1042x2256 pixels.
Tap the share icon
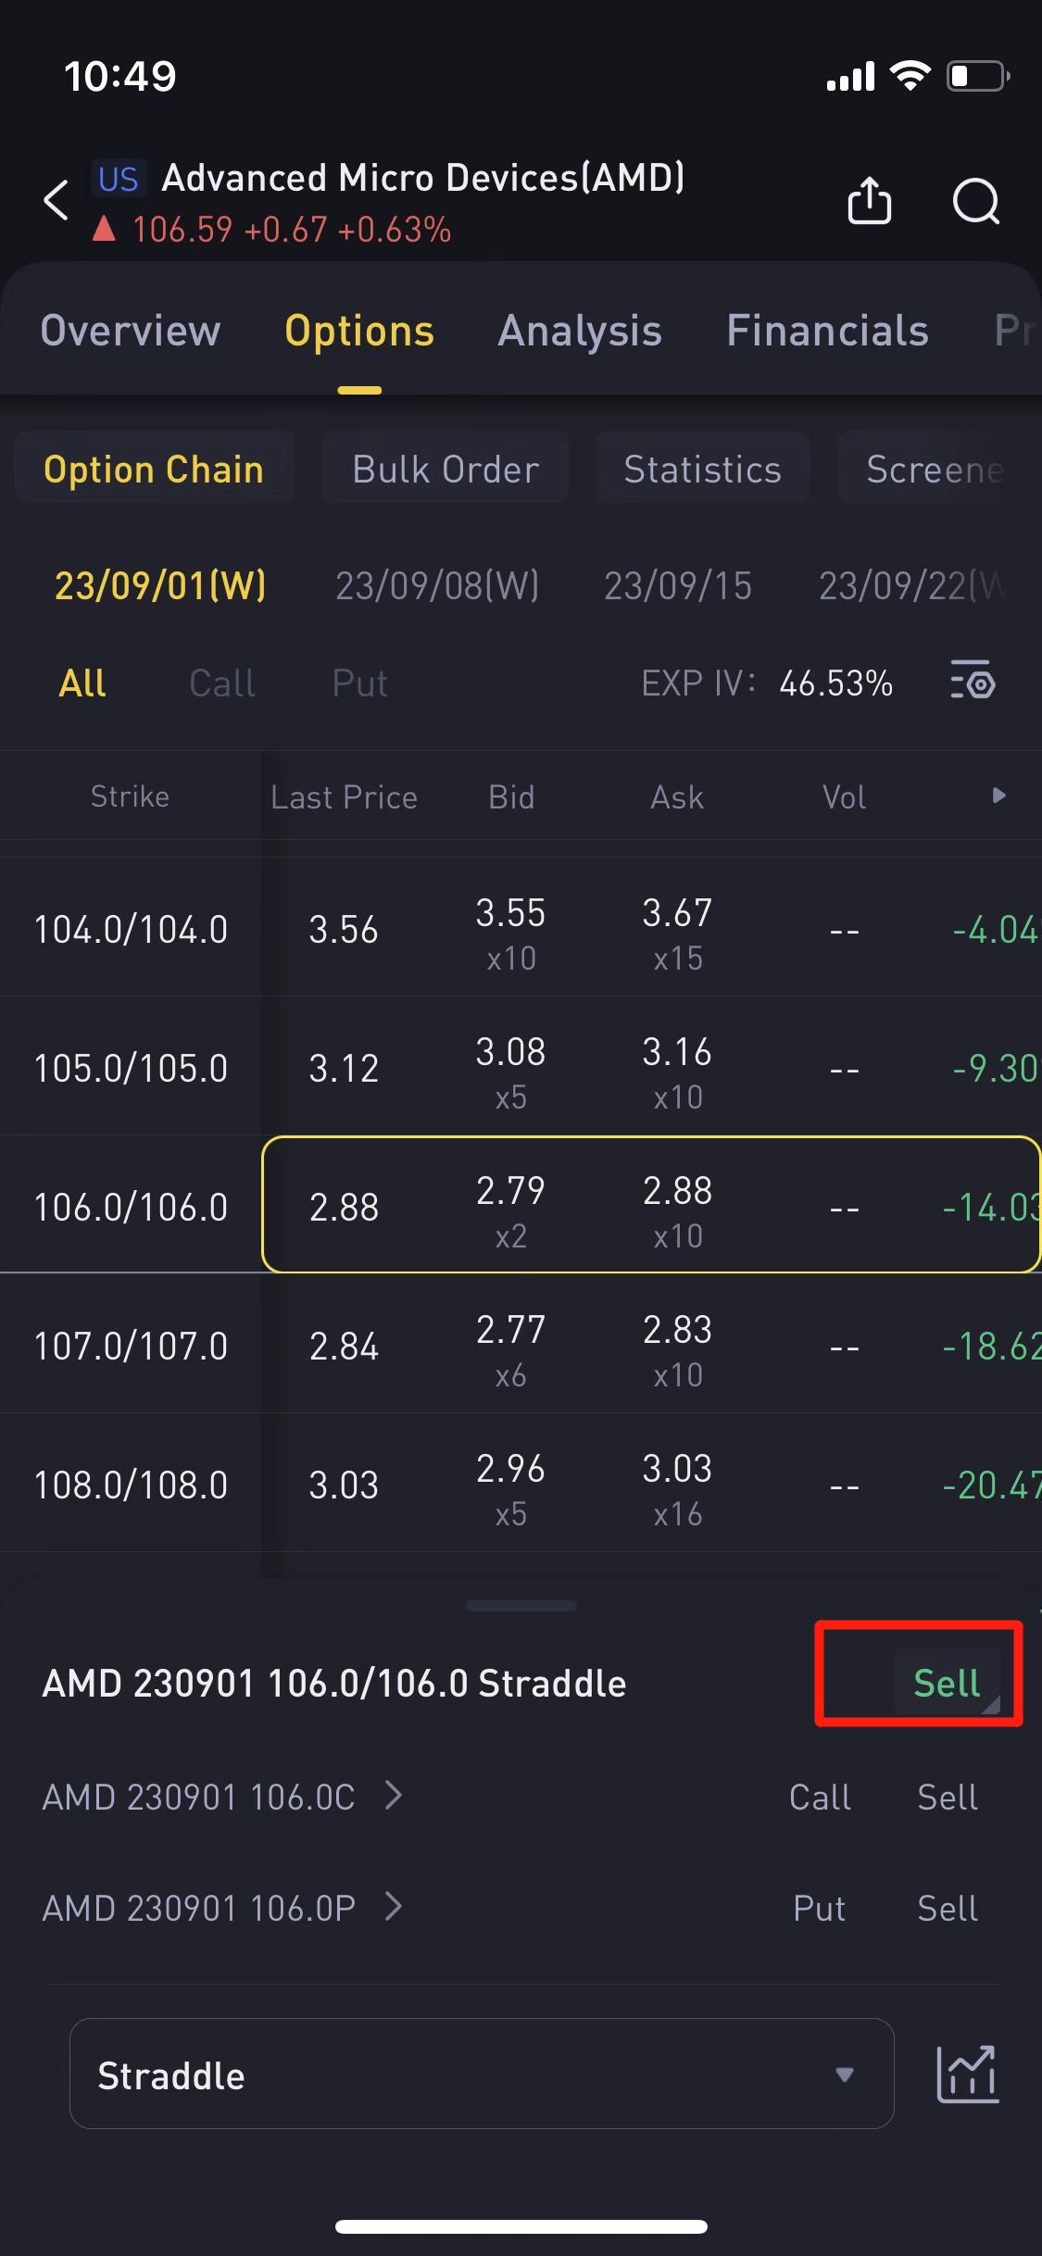pyautogui.click(x=869, y=200)
